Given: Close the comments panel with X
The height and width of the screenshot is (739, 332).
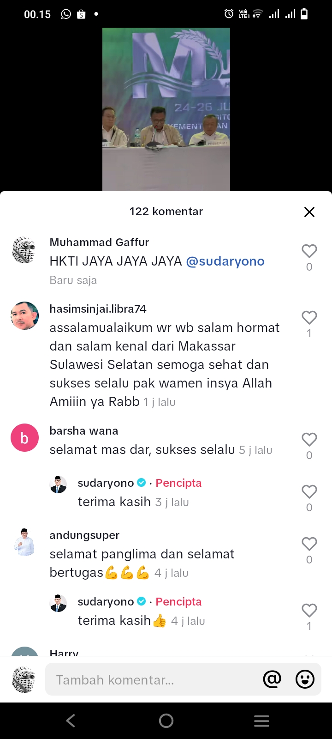Looking at the screenshot, I should coord(309,212).
